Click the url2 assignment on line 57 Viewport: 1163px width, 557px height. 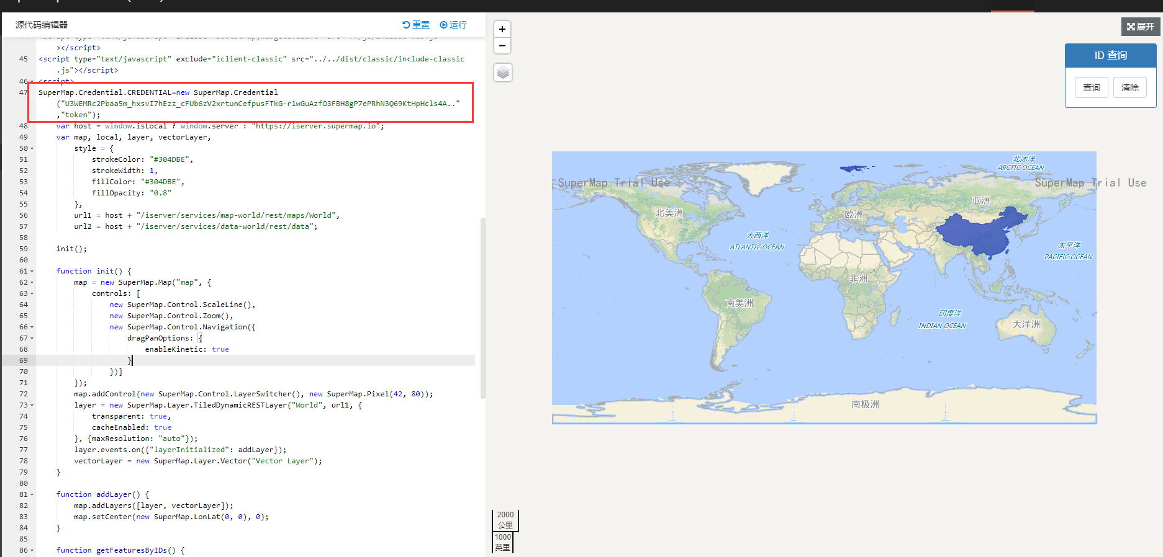tap(196, 226)
